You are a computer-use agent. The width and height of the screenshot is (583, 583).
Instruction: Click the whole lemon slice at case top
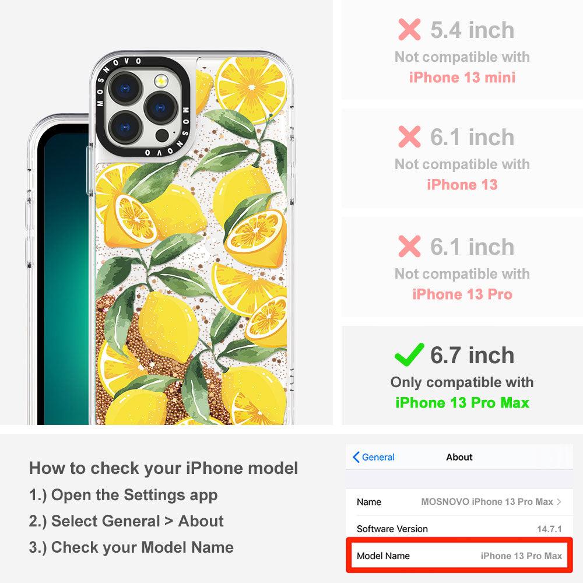click(251, 89)
